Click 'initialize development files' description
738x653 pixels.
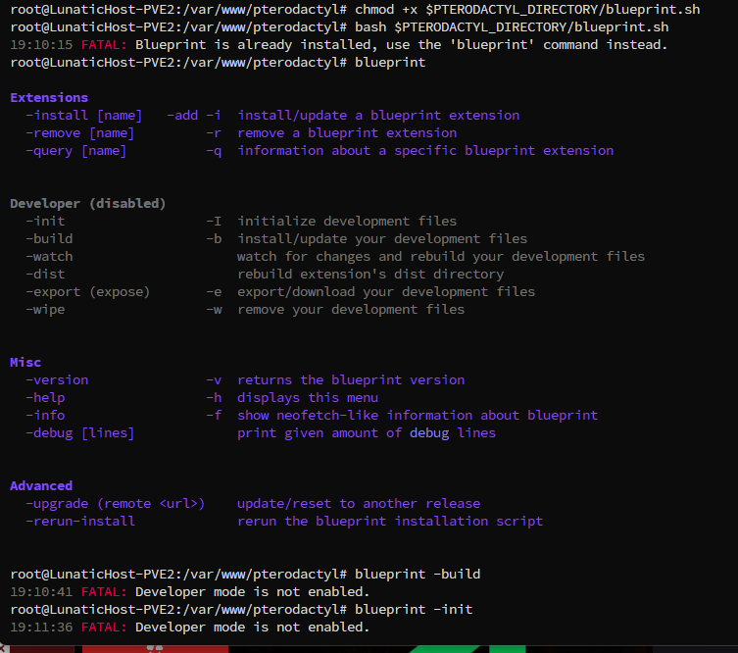pos(347,222)
